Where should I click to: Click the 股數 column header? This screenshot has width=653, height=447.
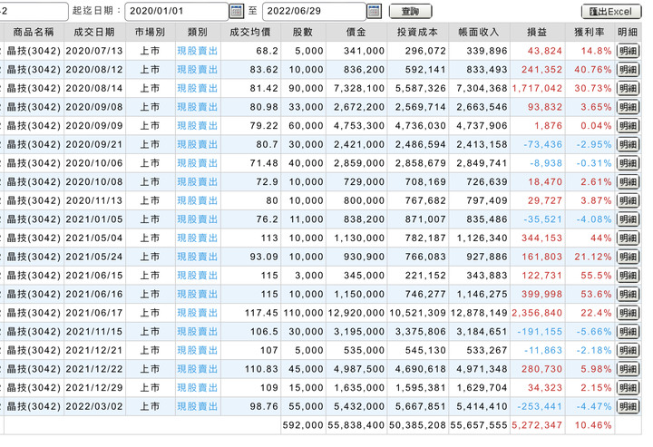(303, 32)
